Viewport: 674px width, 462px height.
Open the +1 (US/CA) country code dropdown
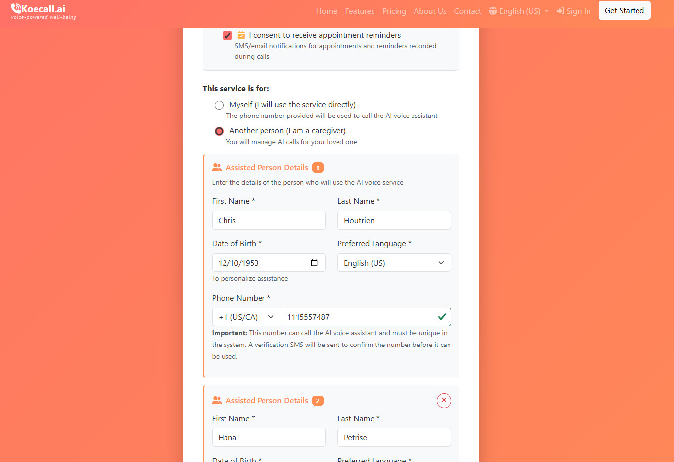pos(246,317)
